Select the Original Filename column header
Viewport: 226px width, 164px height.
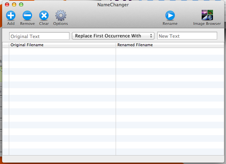62,45
